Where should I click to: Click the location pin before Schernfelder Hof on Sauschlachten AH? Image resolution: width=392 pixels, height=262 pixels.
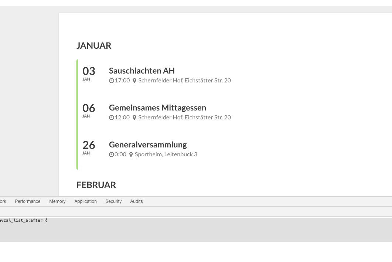tap(134, 81)
